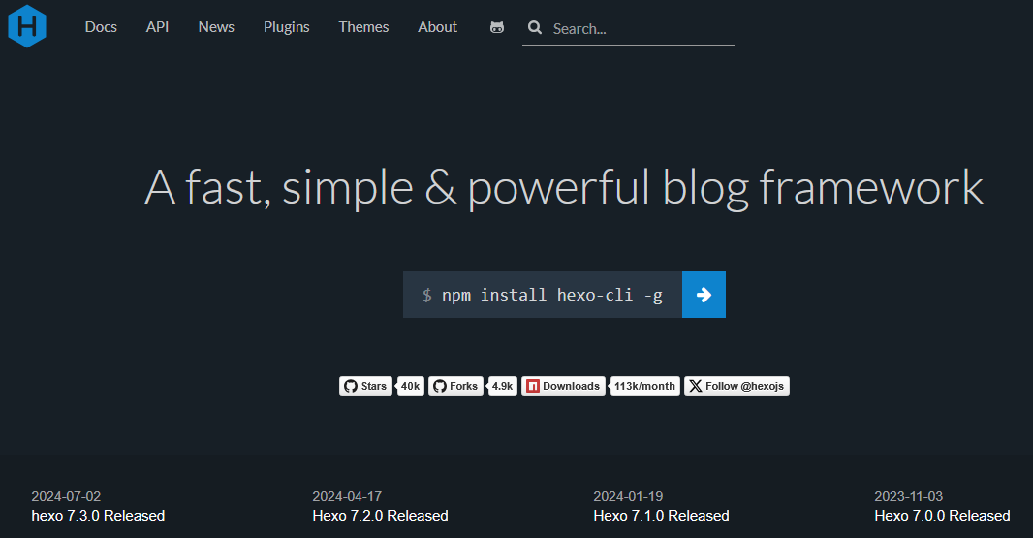The width and height of the screenshot is (1033, 538).
Task: Visit the About page
Action: 437,27
